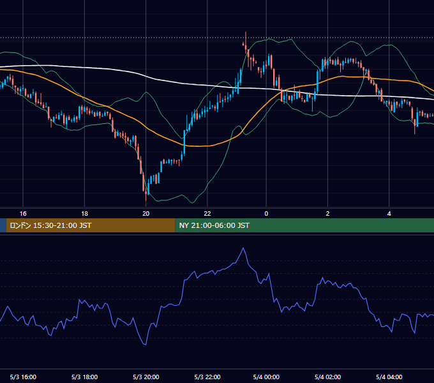Click the hour label 4 on price chart axis
Viewport: 434px width, 383px height.
point(389,213)
